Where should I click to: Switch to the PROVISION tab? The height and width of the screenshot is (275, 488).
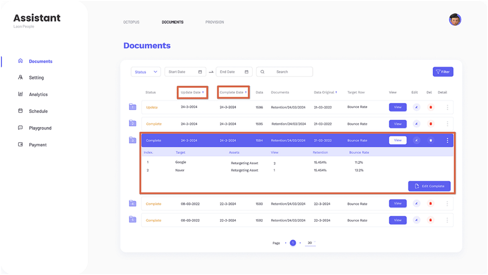pyautogui.click(x=215, y=22)
